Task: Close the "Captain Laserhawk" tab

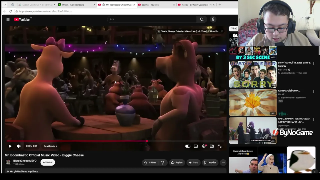Action: coord(54,5)
